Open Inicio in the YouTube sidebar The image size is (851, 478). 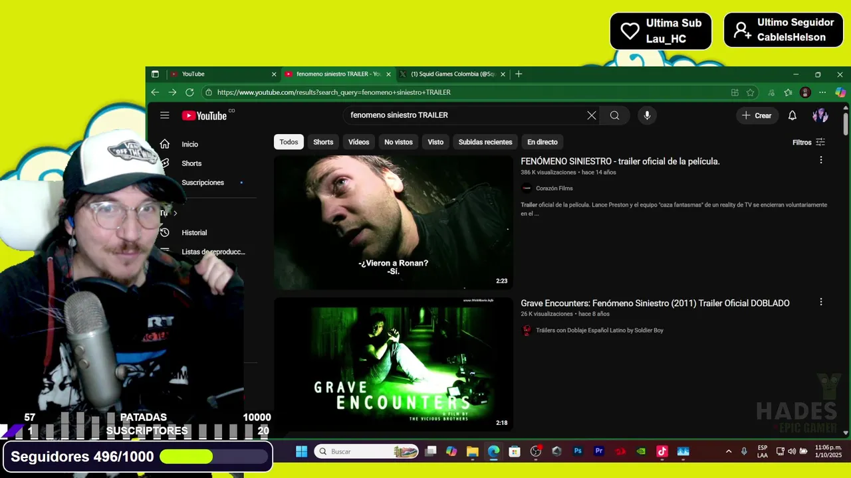tap(189, 144)
